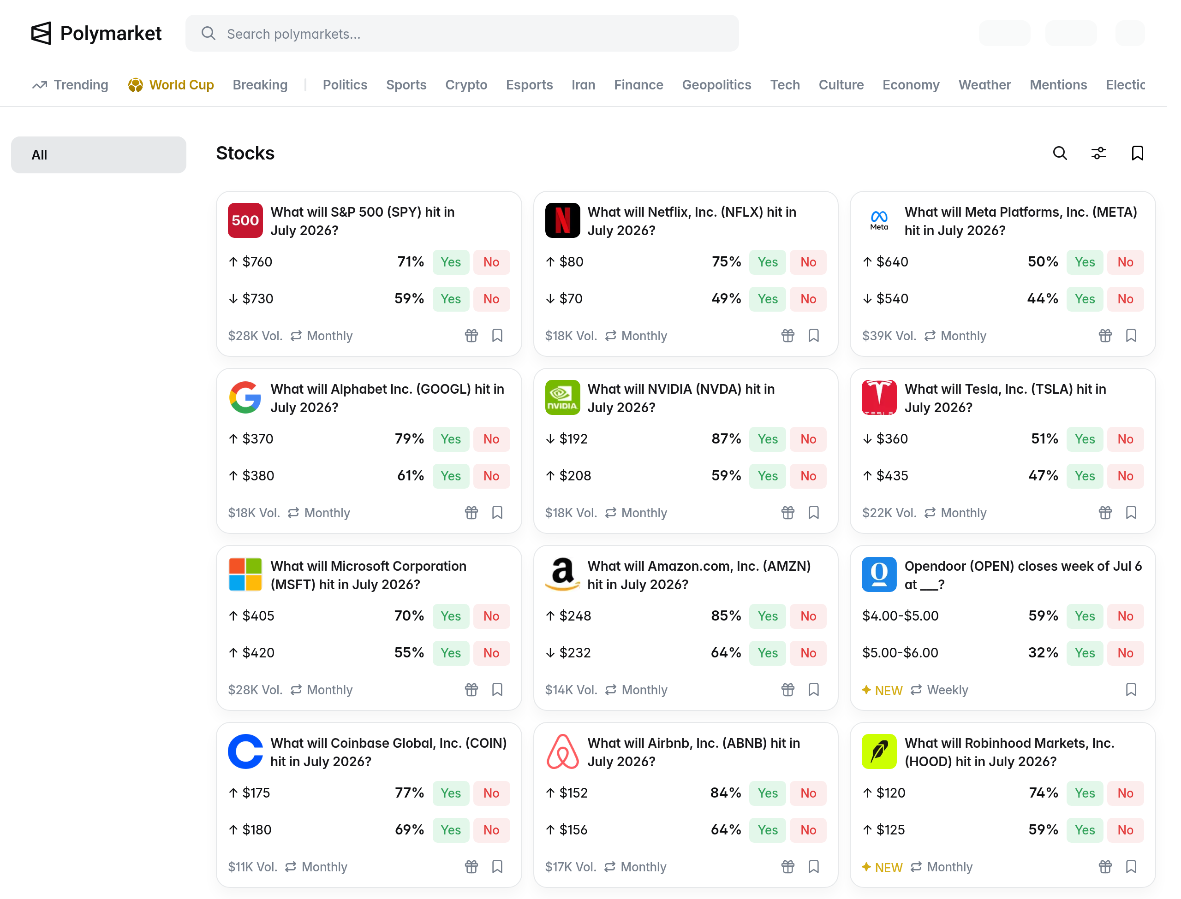The image size is (1181, 899).
Task: Buy Yes on Amazon $232
Action: click(768, 653)
